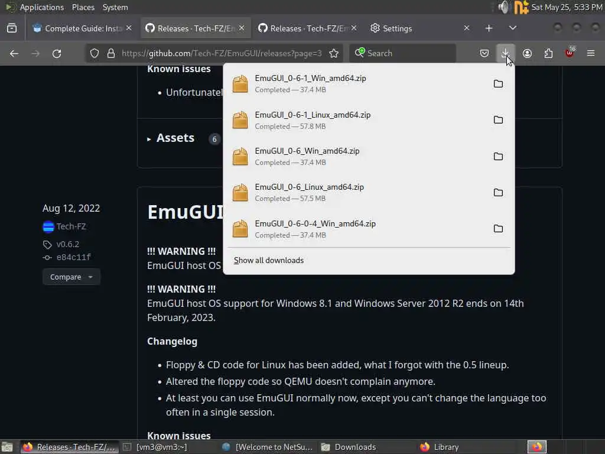Open folder for EmuGUI_0-6_Linux_amd64.zip
The height and width of the screenshot is (454, 605).
click(498, 192)
